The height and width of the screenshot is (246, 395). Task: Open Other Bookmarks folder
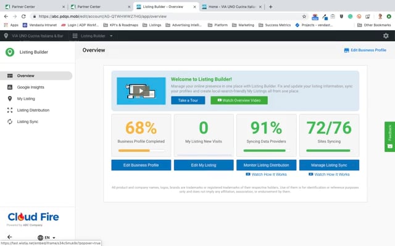pyautogui.click(x=374, y=25)
